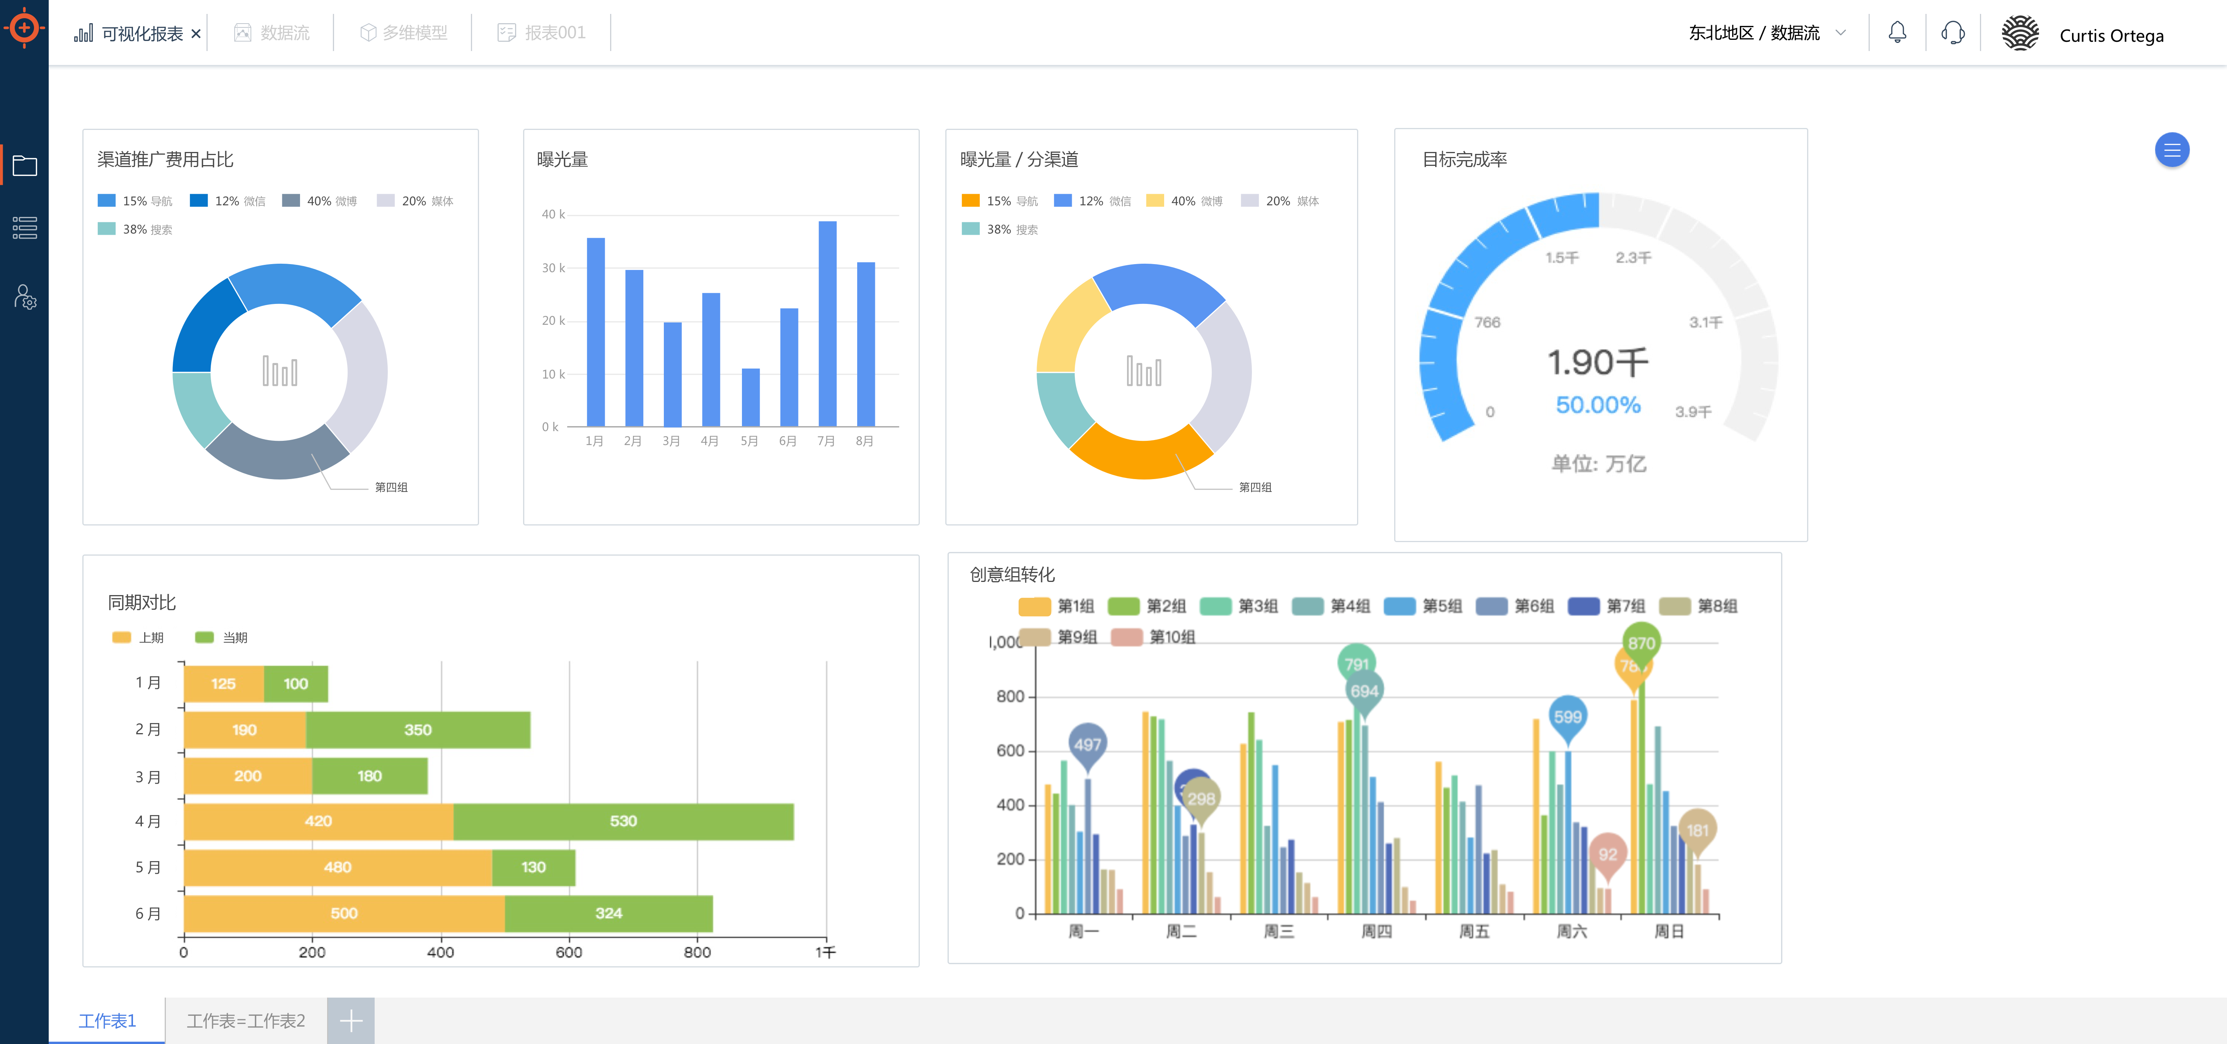The width and height of the screenshot is (2227, 1044).
Task: Toggle 15% 导航 legend in 曝光量/分渠道
Action: click(999, 201)
